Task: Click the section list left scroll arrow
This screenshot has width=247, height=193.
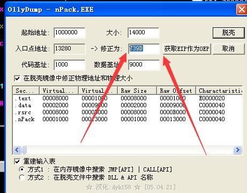Action: pyautogui.click(x=17, y=150)
